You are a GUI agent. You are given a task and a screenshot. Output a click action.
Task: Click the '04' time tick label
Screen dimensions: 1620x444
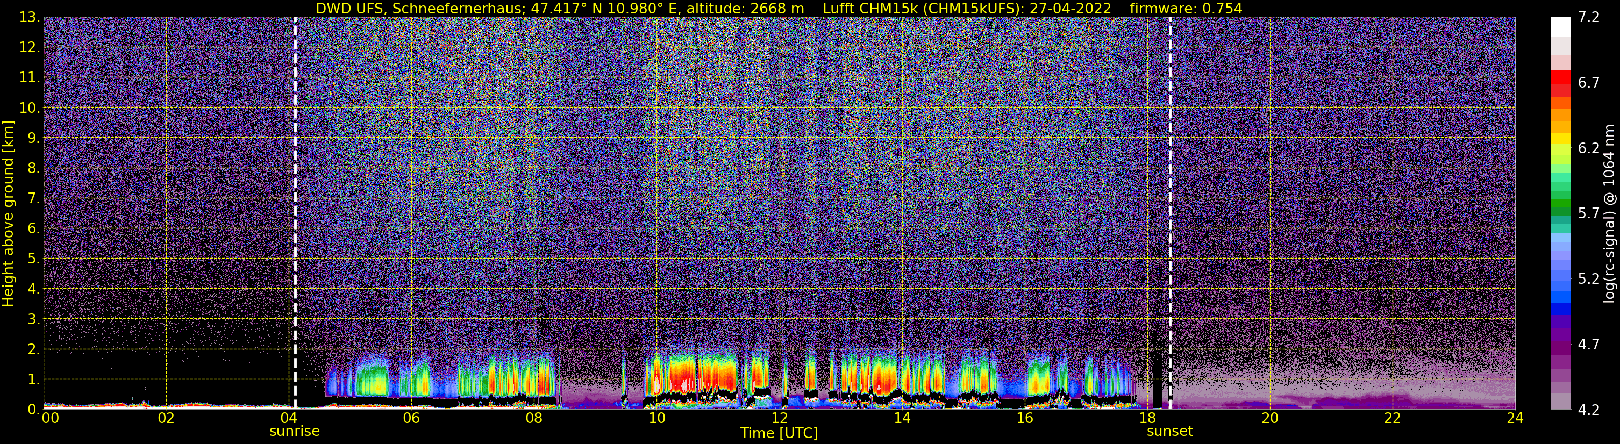coord(289,418)
